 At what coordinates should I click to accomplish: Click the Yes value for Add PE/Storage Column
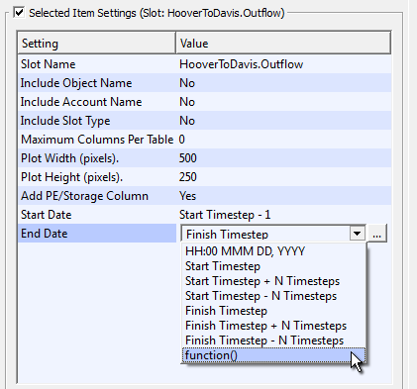284,196
